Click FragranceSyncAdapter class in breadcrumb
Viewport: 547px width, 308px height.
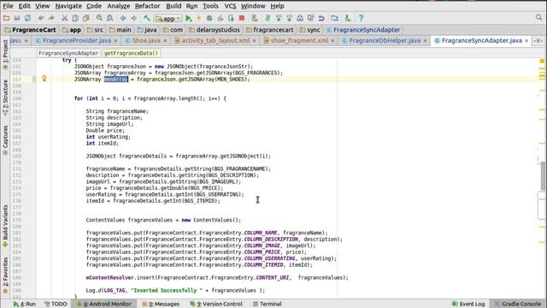[x=363, y=30]
